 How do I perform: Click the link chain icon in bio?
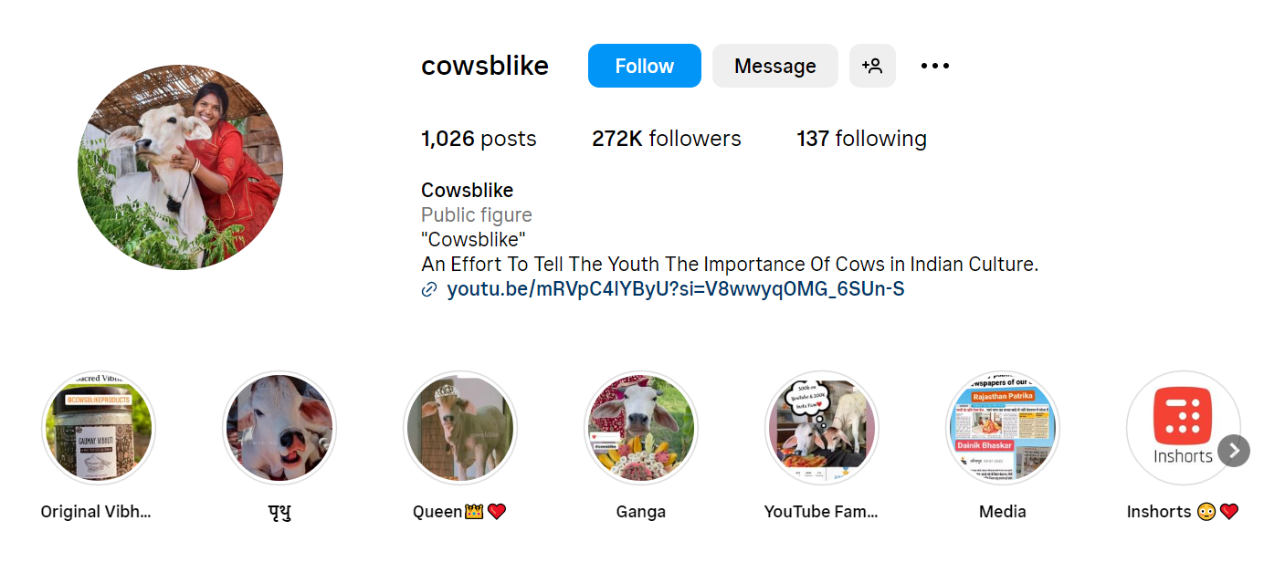click(429, 290)
